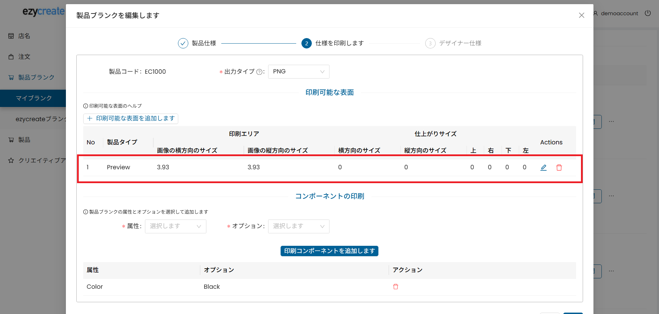Screen dimensions: 659x314
Task: Click the demoaccount user name
Action: click(x=619, y=14)
